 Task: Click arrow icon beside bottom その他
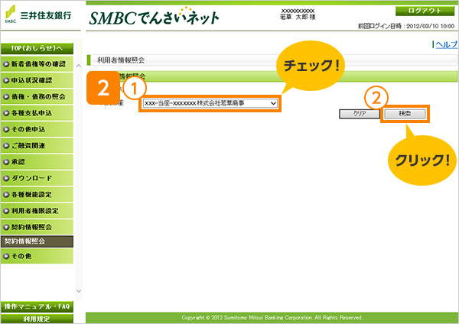pyautogui.click(x=6, y=257)
